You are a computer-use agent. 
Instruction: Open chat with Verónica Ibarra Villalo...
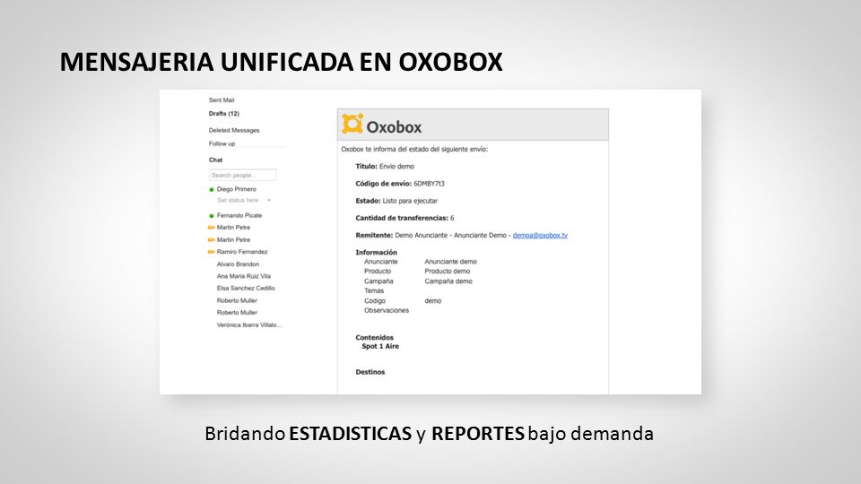pos(249,324)
